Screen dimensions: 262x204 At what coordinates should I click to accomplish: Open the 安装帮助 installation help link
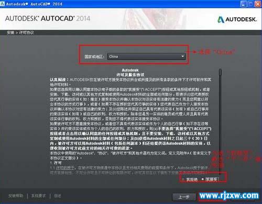pos(16,196)
